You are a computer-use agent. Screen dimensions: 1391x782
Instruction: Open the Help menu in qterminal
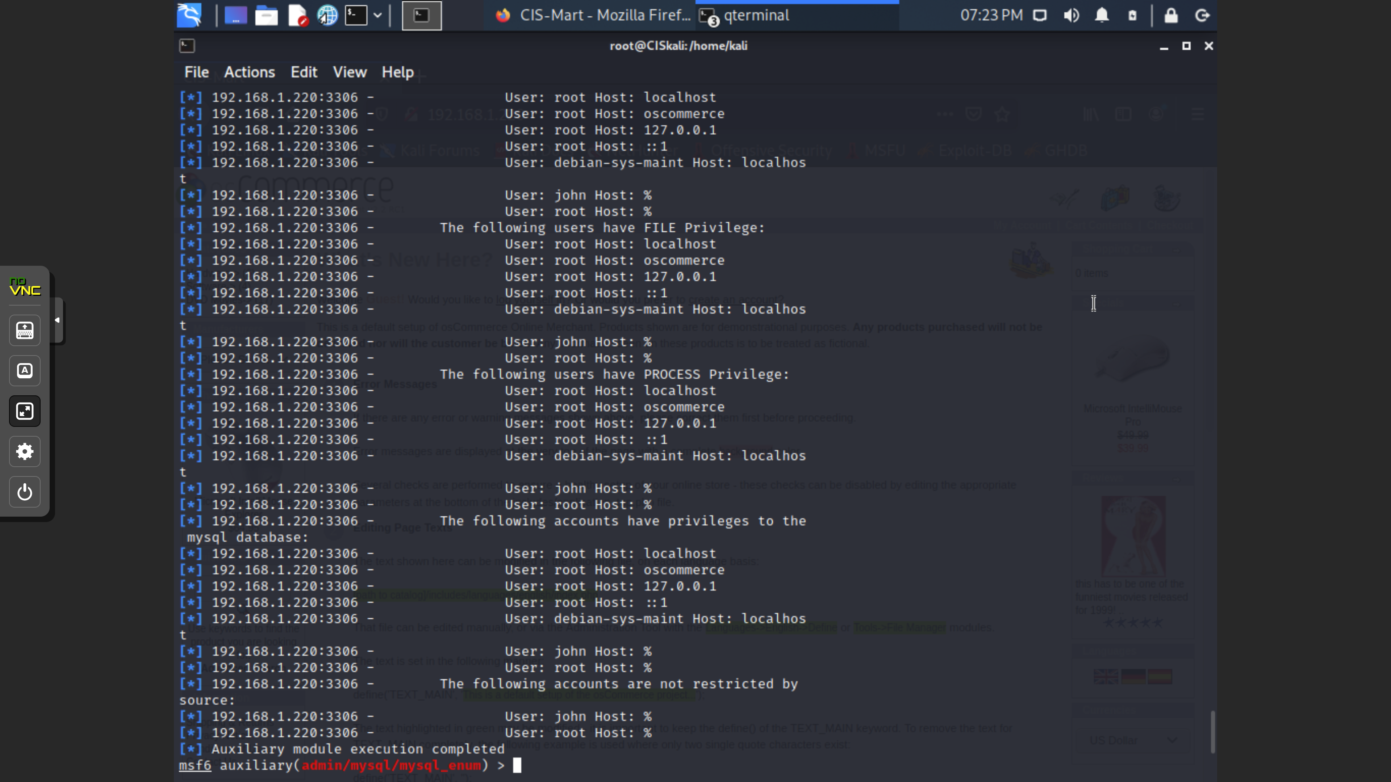[x=397, y=72]
